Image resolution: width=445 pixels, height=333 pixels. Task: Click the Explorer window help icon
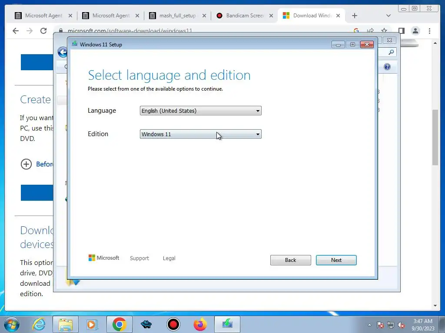click(x=387, y=67)
